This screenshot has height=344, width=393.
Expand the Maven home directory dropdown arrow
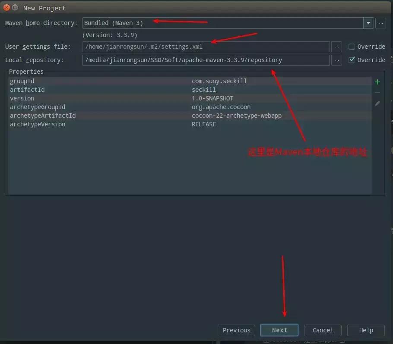[x=368, y=23]
